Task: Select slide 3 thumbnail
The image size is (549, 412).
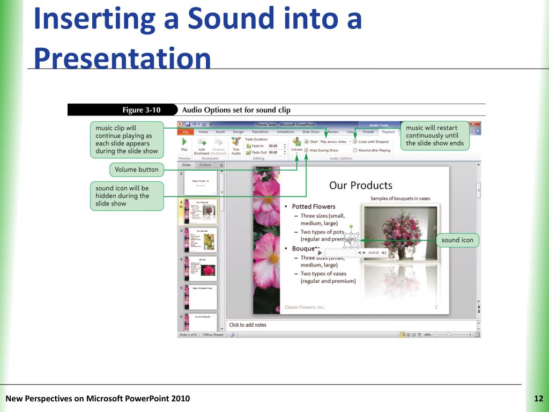Action: point(201,240)
